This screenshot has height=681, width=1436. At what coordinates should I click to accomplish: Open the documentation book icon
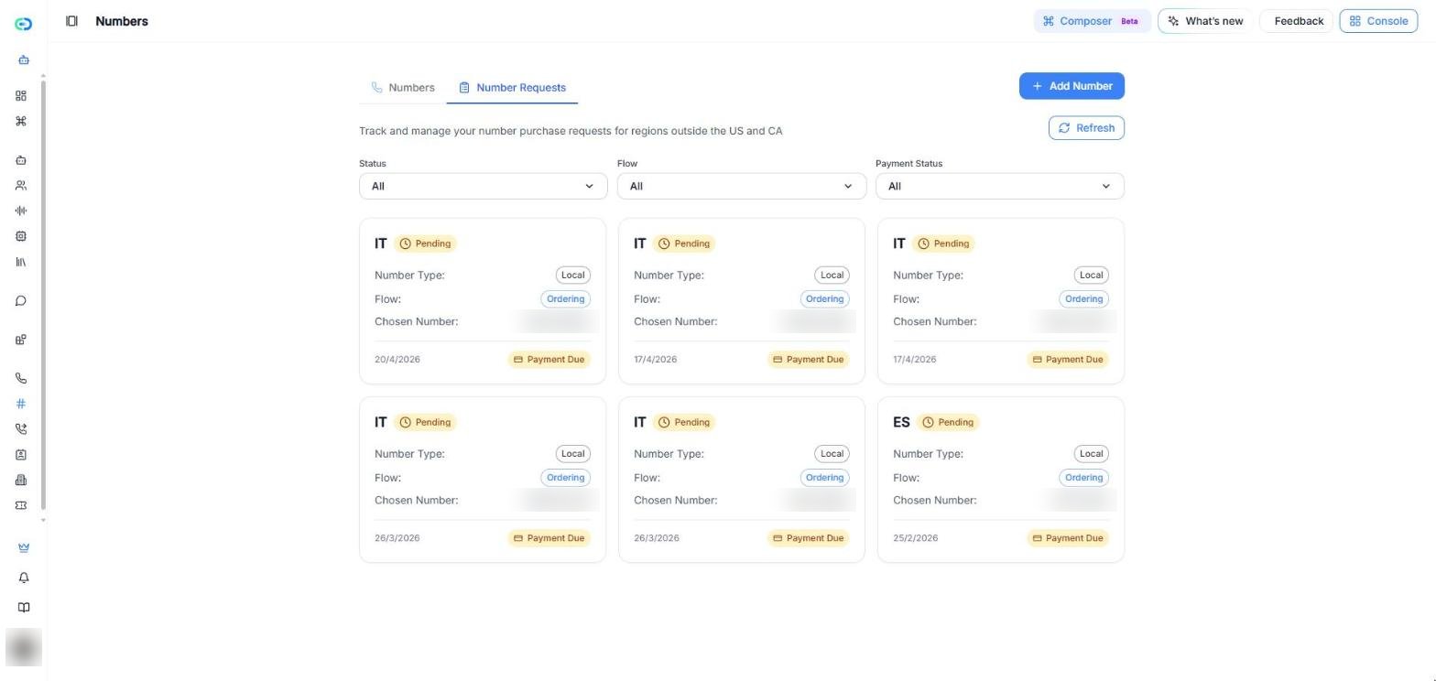tap(24, 608)
